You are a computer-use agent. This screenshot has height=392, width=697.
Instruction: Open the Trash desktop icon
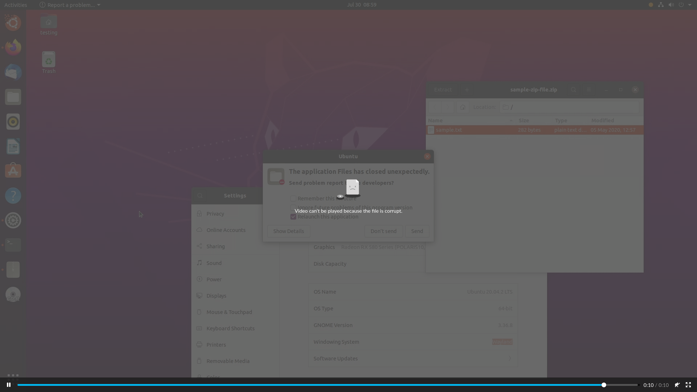(x=49, y=62)
